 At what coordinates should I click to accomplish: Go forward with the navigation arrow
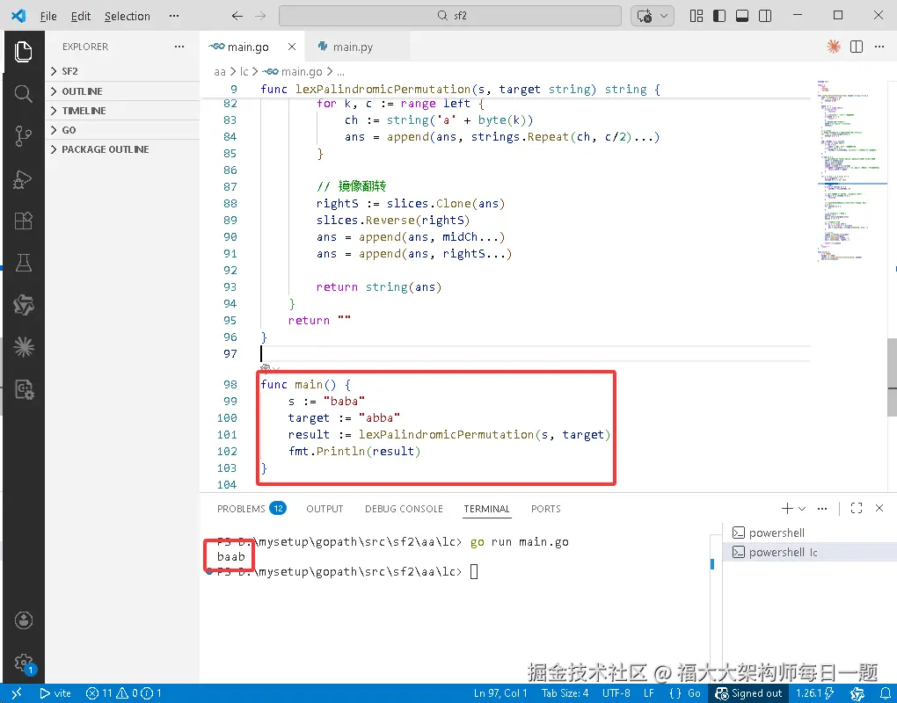260,16
